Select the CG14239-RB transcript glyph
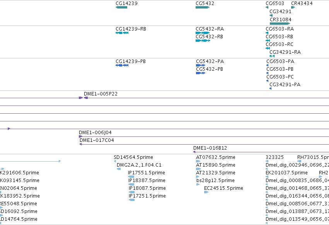329x225 pixels. [x=122, y=33]
